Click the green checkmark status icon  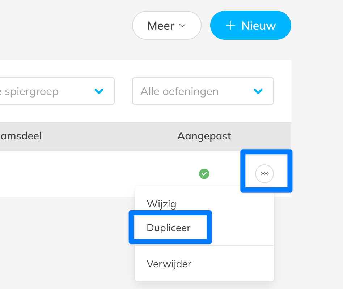[x=204, y=174]
